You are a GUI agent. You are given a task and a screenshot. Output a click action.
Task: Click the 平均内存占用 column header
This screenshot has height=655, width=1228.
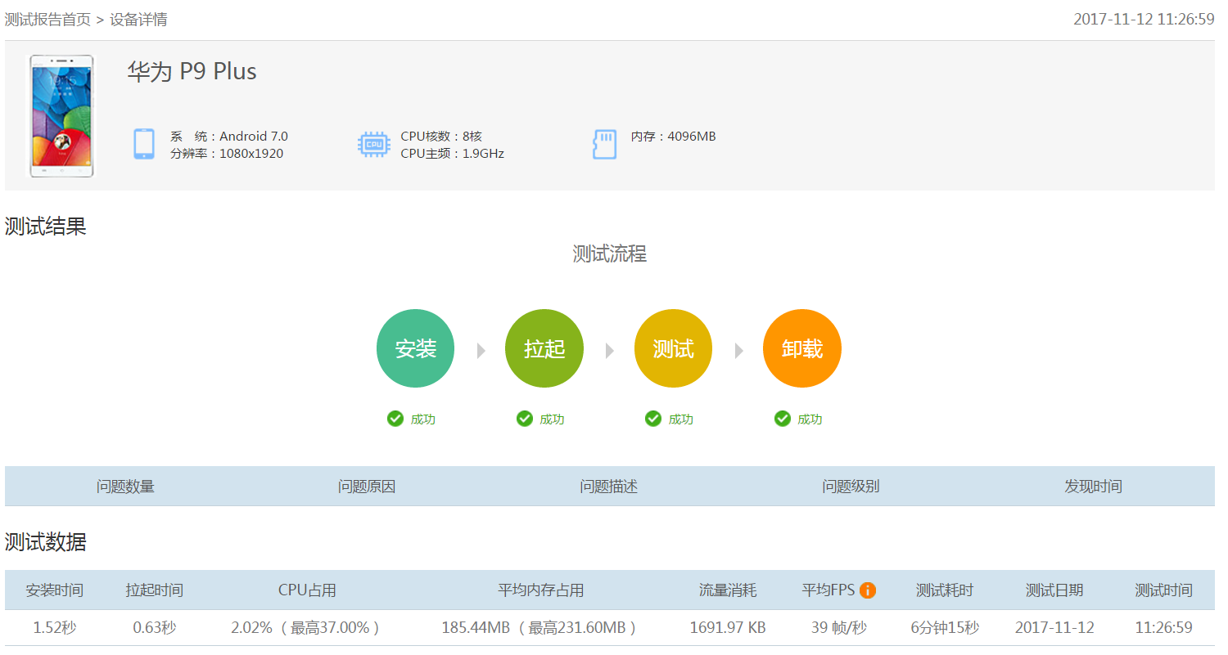pos(541,590)
